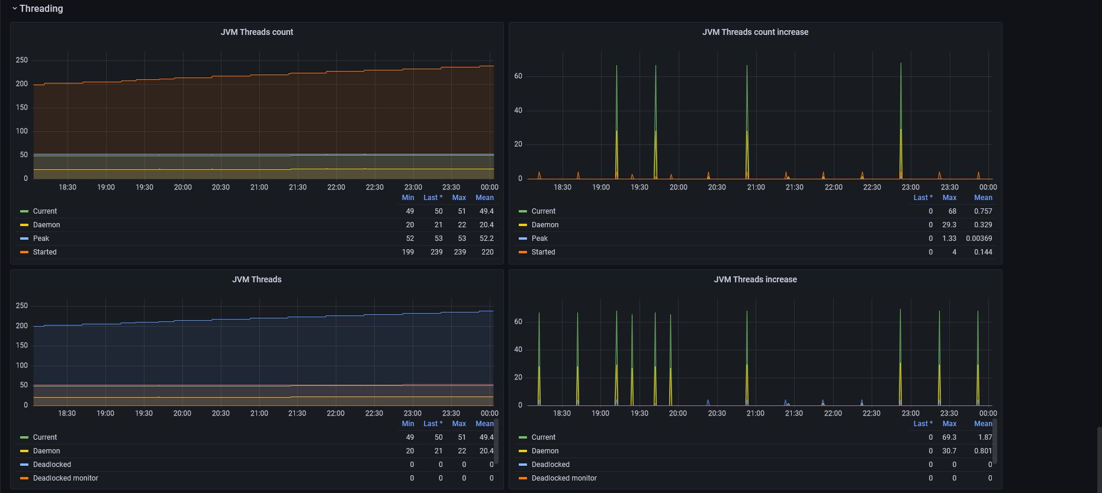This screenshot has height=493, width=1102.
Task: Sort JVM Threads increase legend by Max
Action: (949, 424)
